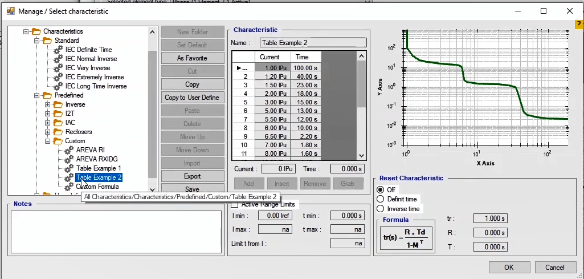
Task: Click the Table Example 1 gear icon
Action: point(69,168)
